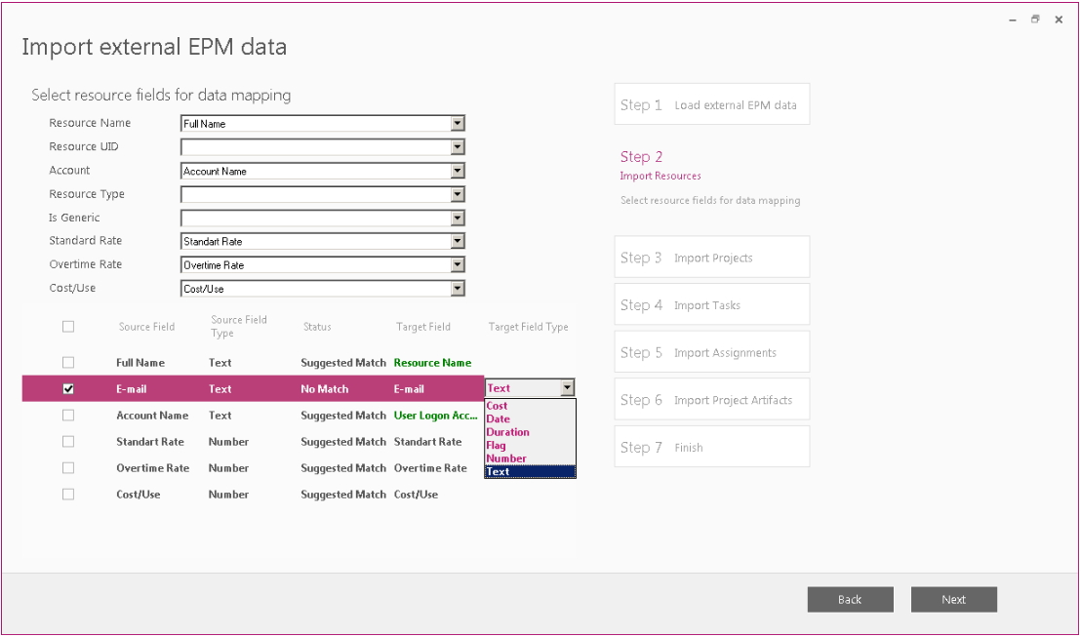
Task: Go to Step 3 Import Projects
Action: point(712,258)
